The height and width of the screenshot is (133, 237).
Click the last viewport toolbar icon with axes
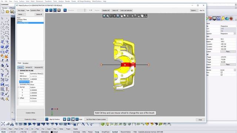tap(146, 16)
